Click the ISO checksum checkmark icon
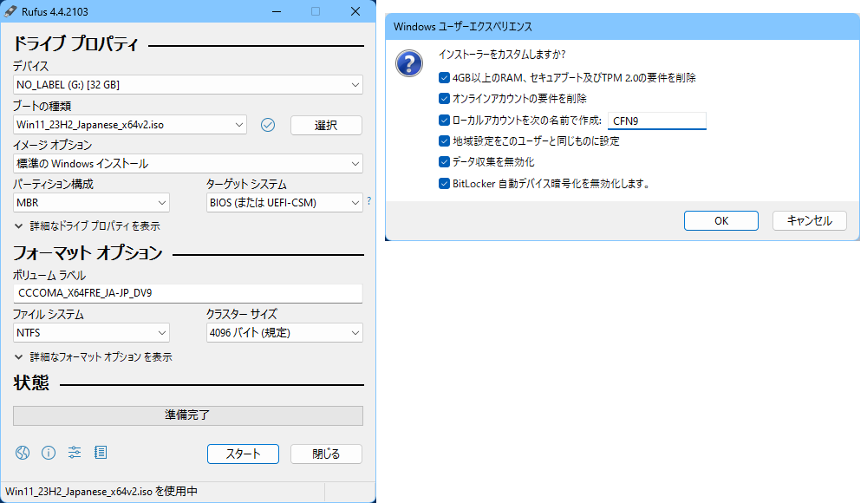The image size is (867, 503). (x=268, y=125)
